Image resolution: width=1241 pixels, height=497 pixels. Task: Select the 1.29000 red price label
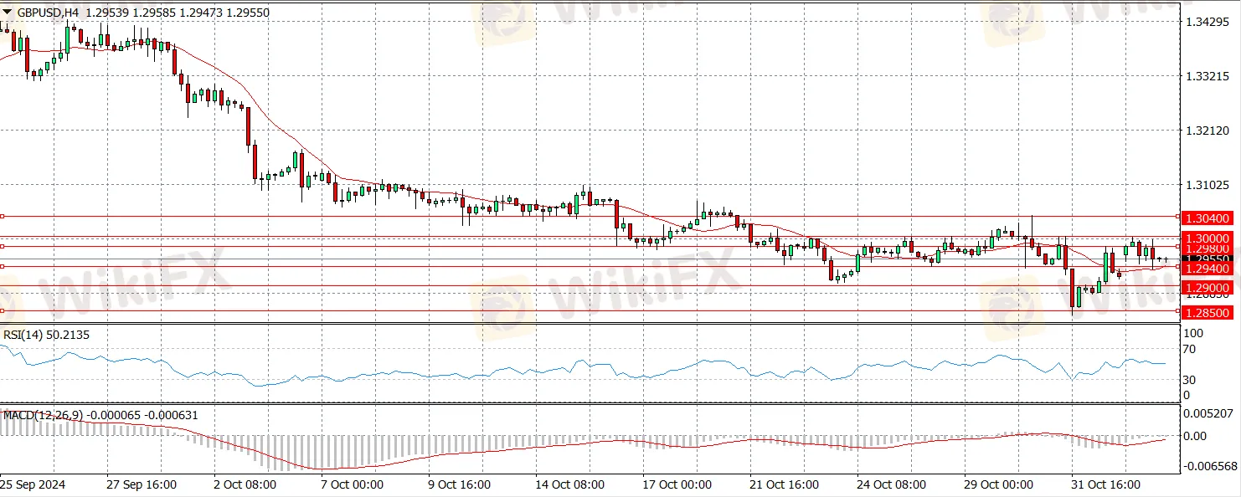pos(1207,287)
